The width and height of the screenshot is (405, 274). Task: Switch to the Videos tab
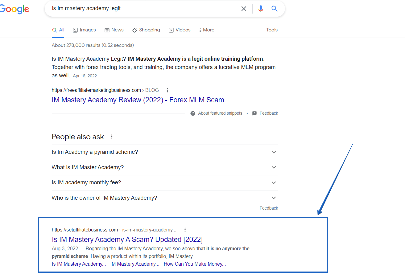[180, 30]
